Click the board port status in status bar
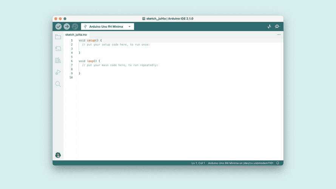The width and height of the screenshot is (336, 189). point(240,163)
